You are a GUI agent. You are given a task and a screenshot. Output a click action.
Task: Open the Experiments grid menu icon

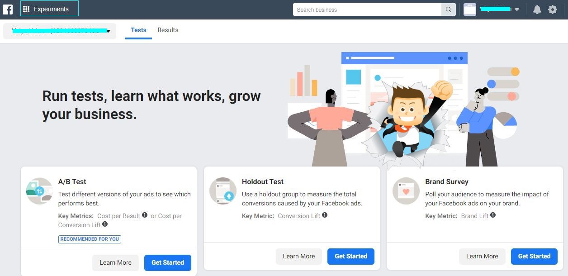tap(26, 9)
